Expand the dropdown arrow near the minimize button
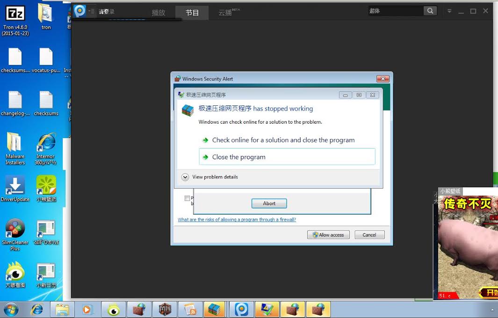The image size is (498, 318). (449, 10)
